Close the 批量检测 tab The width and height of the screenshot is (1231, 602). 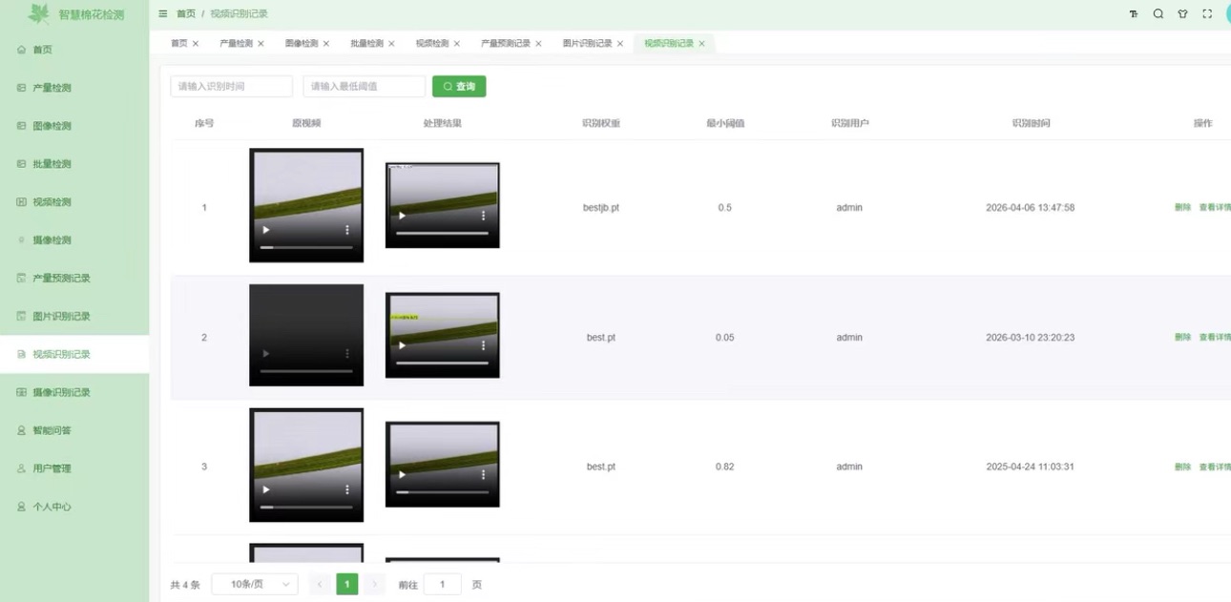coord(391,44)
